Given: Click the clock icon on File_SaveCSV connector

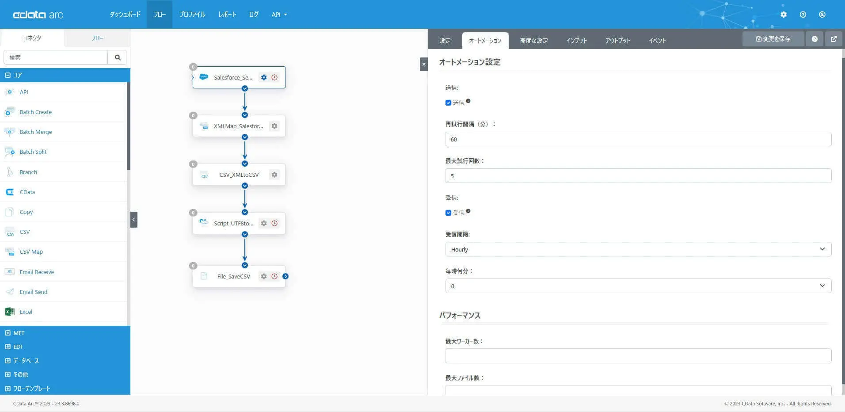Looking at the screenshot, I should click(274, 276).
